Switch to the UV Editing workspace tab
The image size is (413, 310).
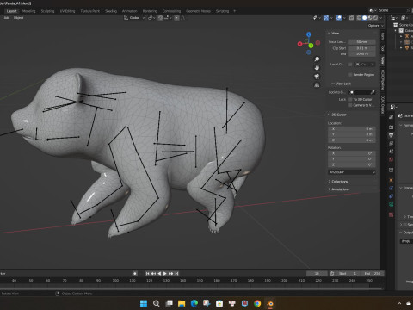[x=67, y=11]
